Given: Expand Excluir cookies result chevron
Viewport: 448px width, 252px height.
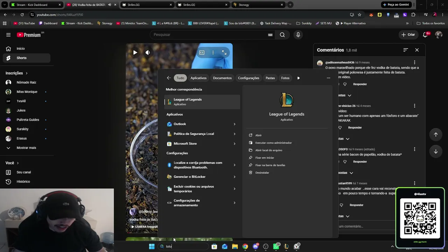Looking at the screenshot, I should 234,189.
